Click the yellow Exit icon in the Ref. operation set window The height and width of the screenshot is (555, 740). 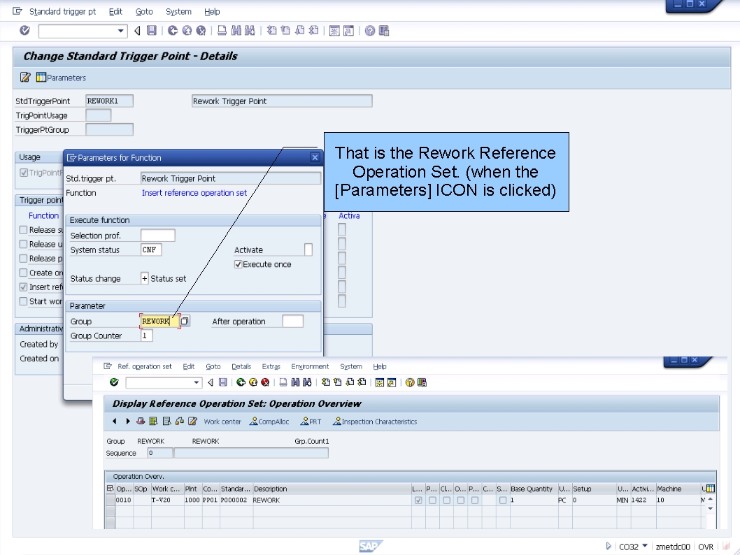(x=253, y=382)
